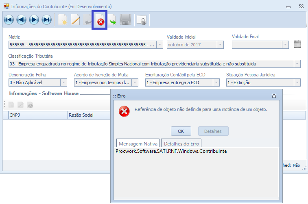Click the Razão Social column header

(x=89, y=115)
